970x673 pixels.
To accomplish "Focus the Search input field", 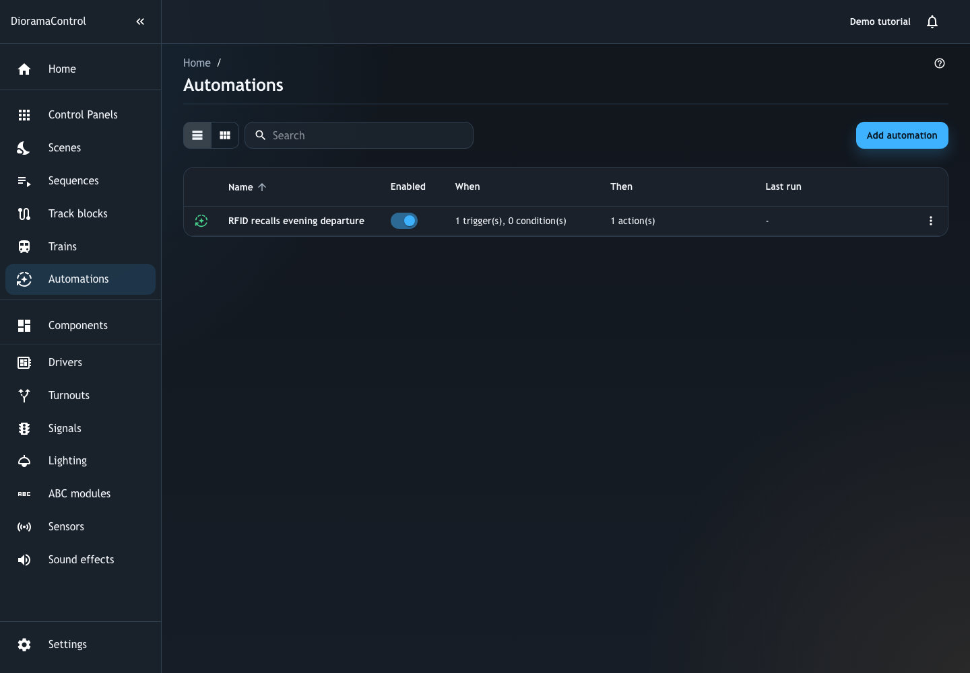I will coord(359,135).
